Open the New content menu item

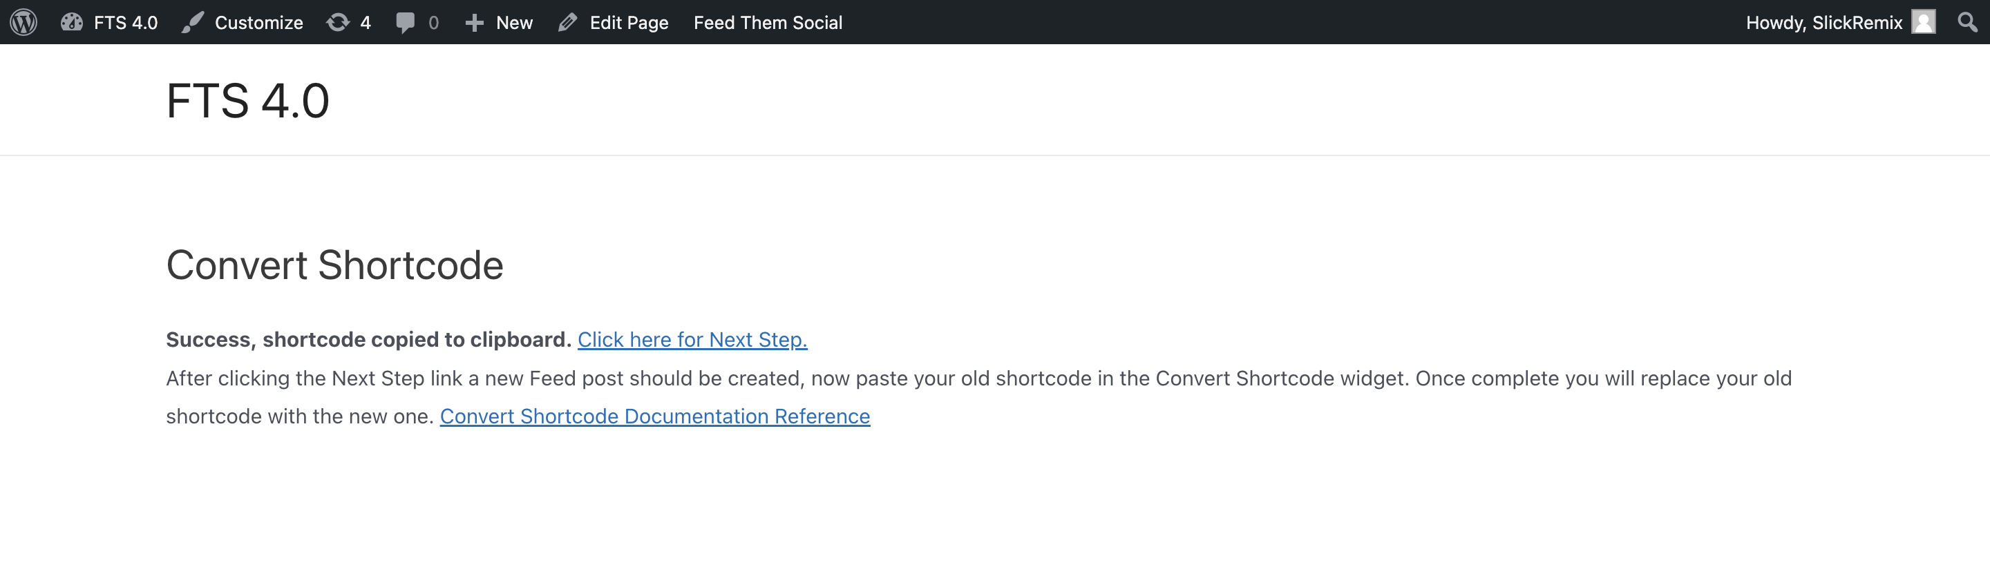coord(513,22)
